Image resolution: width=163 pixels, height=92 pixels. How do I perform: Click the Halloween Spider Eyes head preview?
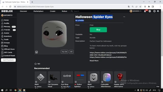click(x=54, y=34)
